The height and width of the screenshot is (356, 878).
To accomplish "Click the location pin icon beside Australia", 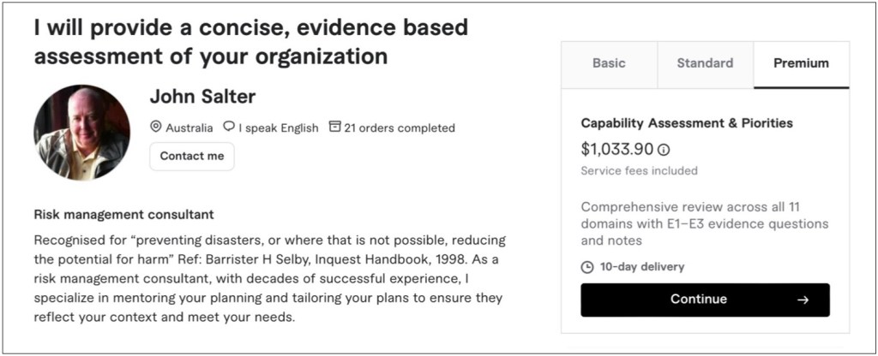I will (x=156, y=128).
